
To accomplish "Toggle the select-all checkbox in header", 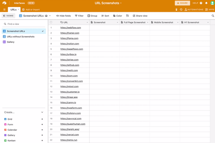I will point(51,22).
